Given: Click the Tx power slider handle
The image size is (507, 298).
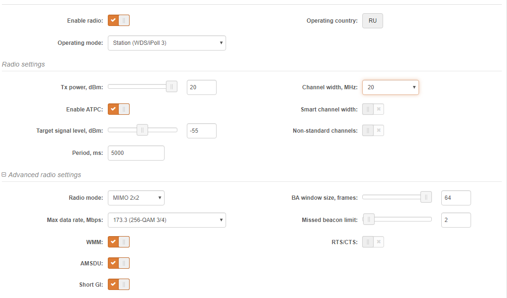Looking at the screenshot, I should pyautogui.click(x=172, y=86).
